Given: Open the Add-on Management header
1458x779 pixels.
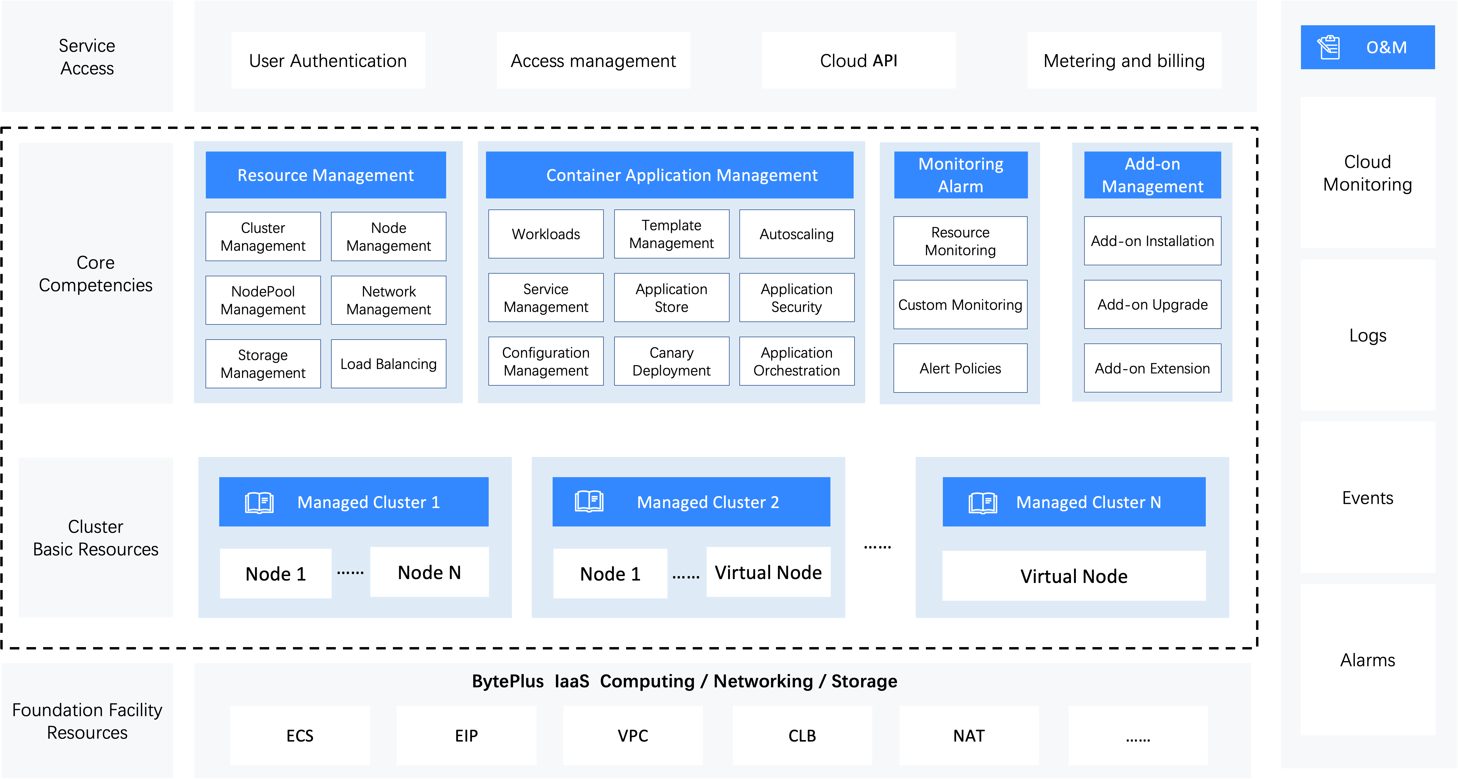Looking at the screenshot, I should [x=1152, y=175].
